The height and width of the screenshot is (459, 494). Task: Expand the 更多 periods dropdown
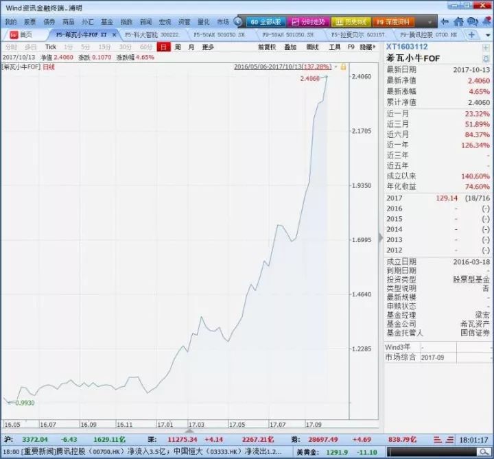tap(208, 47)
